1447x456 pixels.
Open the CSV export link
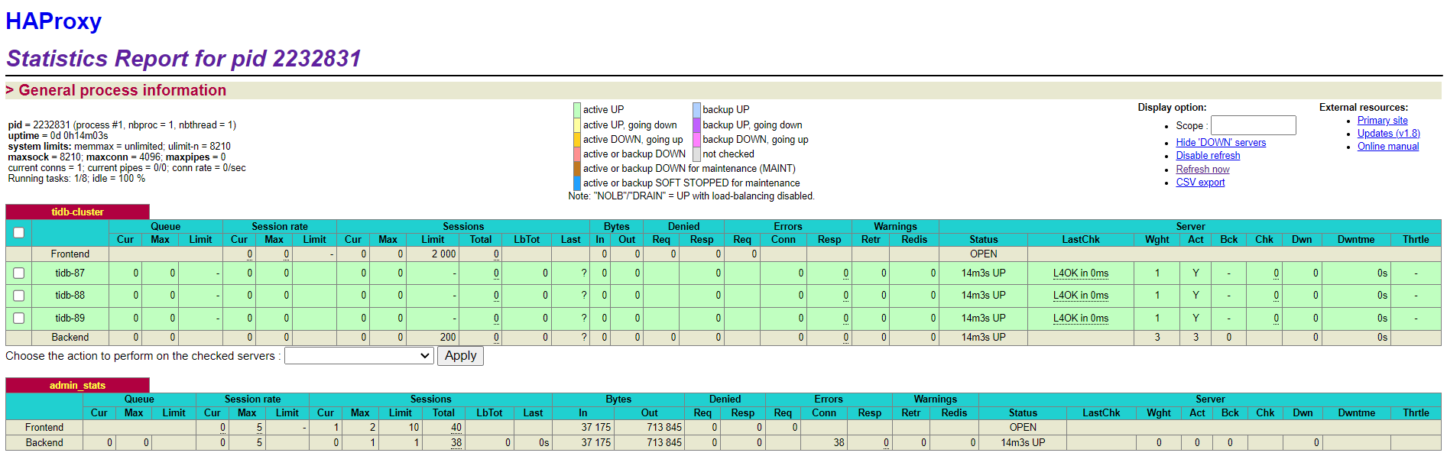(x=1199, y=183)
